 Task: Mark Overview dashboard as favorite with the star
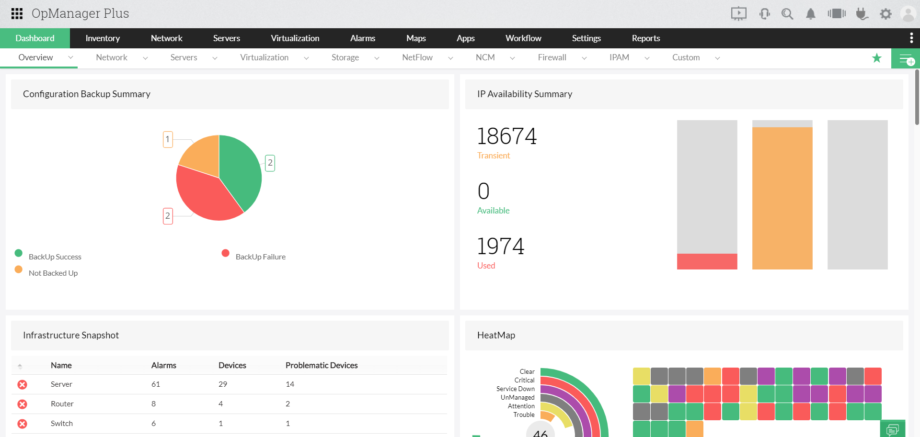pyautogui.click(x=877, y=58)
